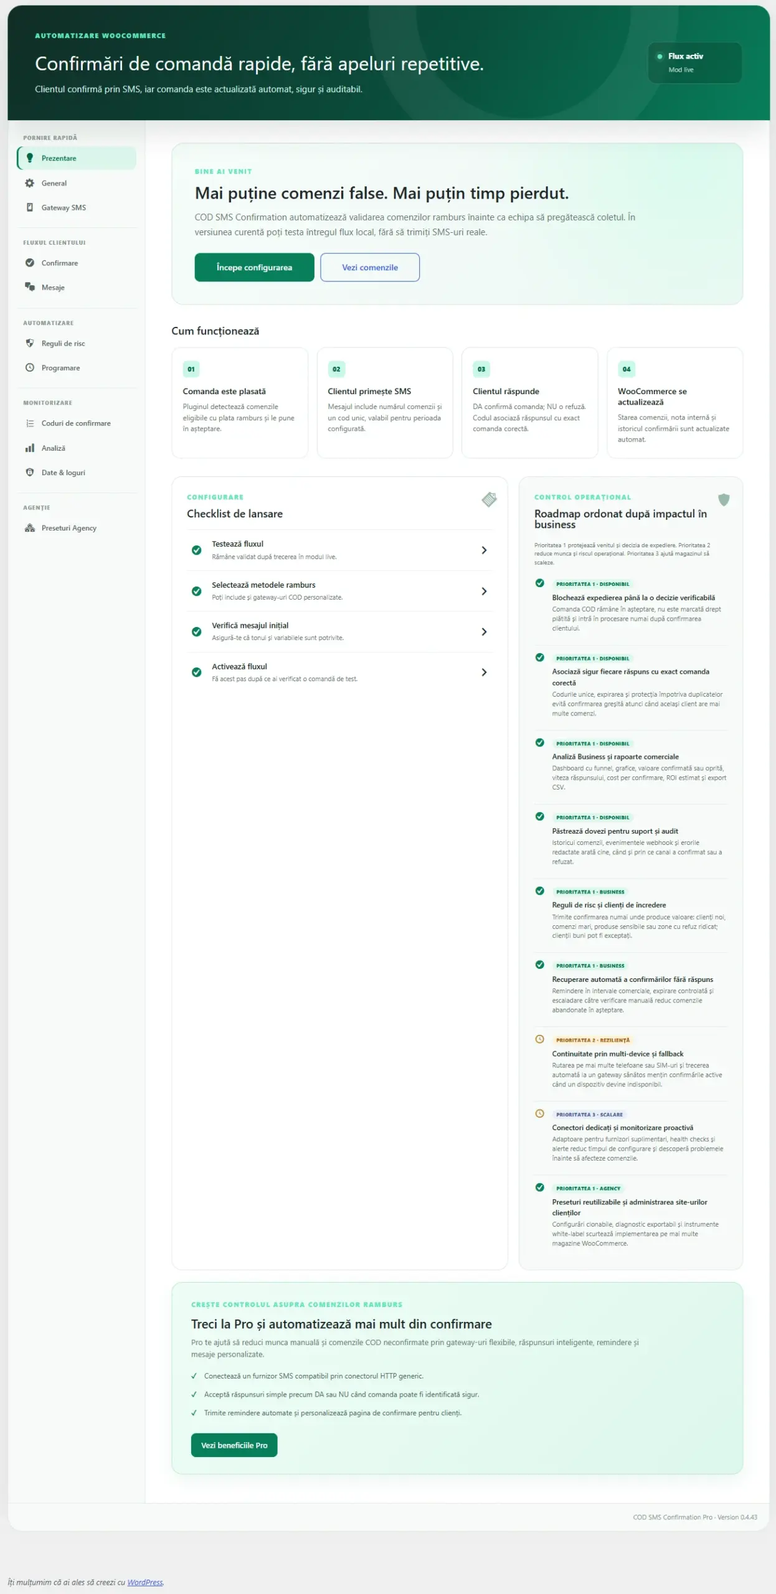Click the check mark for Verifică mesajul inițial

click(196, 631)
